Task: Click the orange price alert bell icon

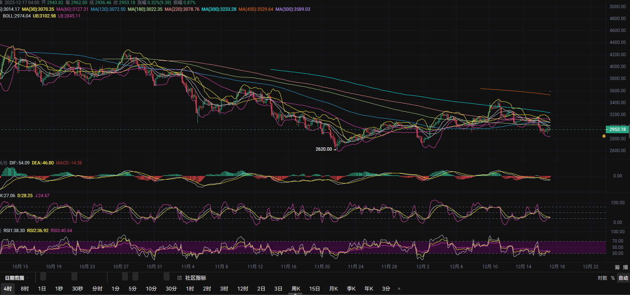Action: pyautogui.click(x=604, y=137)
